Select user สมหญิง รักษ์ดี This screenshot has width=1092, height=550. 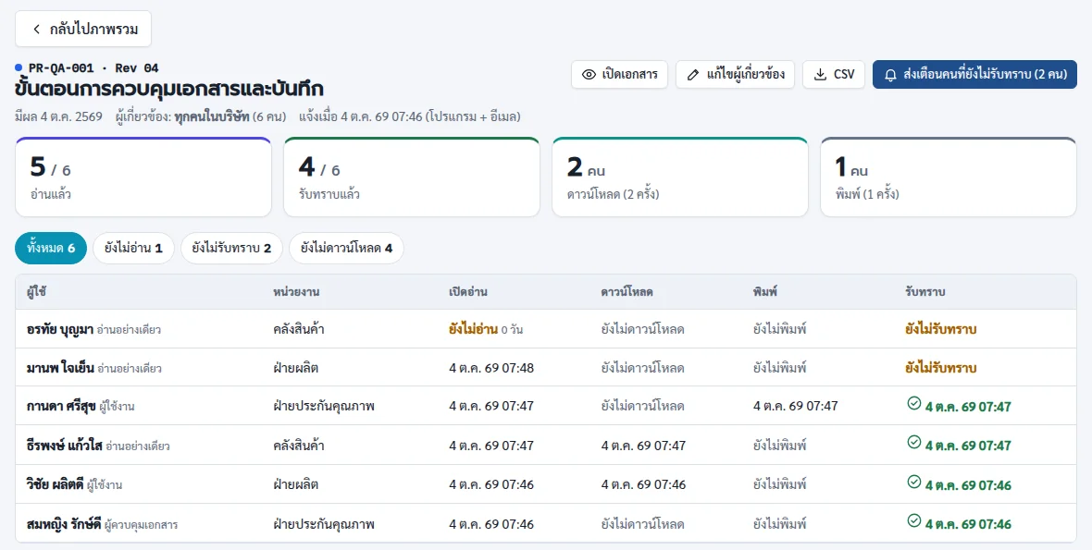tap(63, 523)
